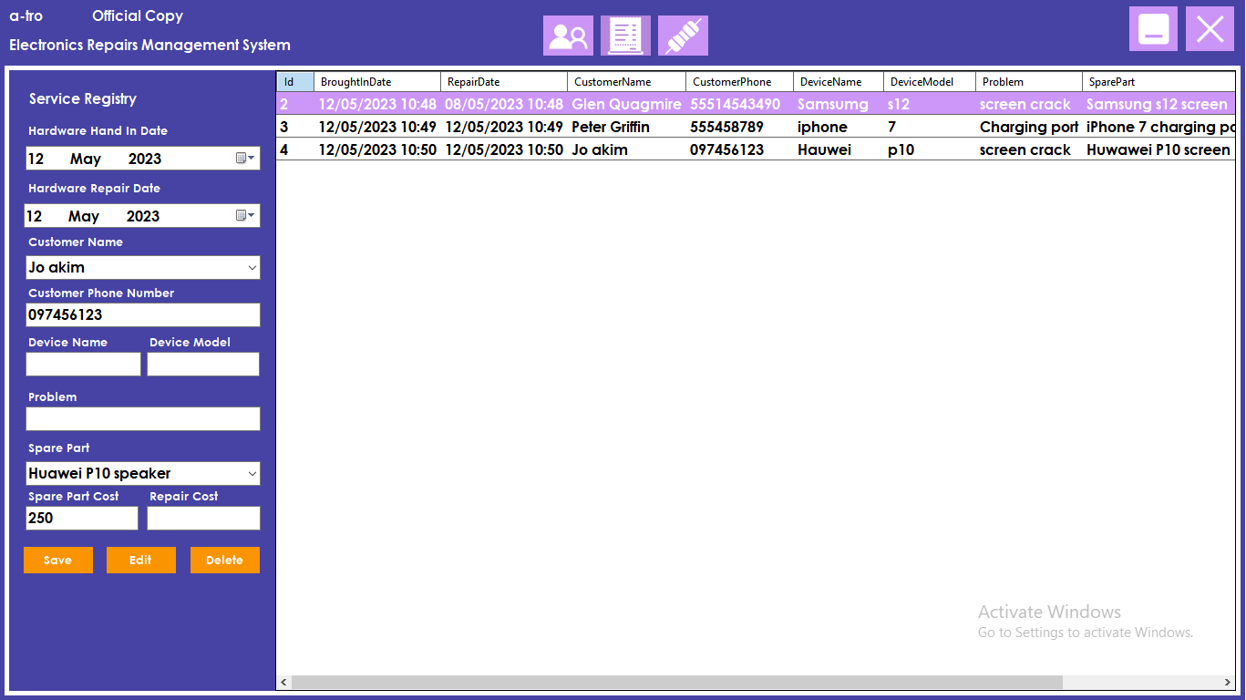Select the iphone device name cell
The height and width of the screenshot is (700, 1246).
coord(839,128)
